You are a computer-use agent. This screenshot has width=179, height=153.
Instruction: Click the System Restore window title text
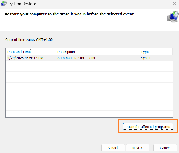22,4
